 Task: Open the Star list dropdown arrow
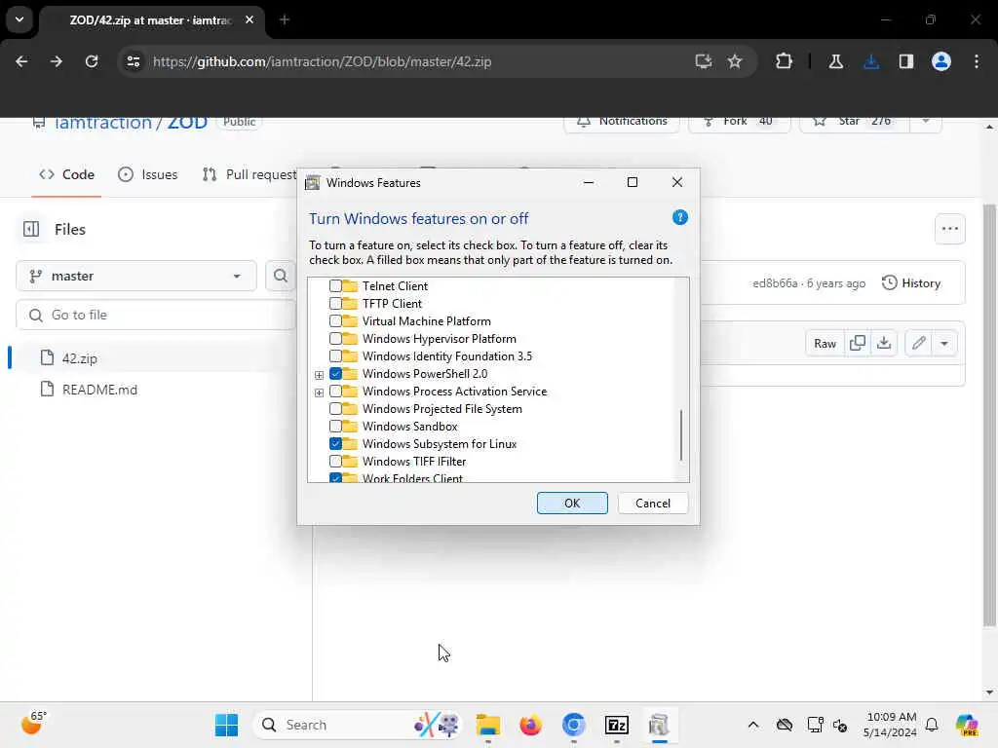(x=926, y=122)
